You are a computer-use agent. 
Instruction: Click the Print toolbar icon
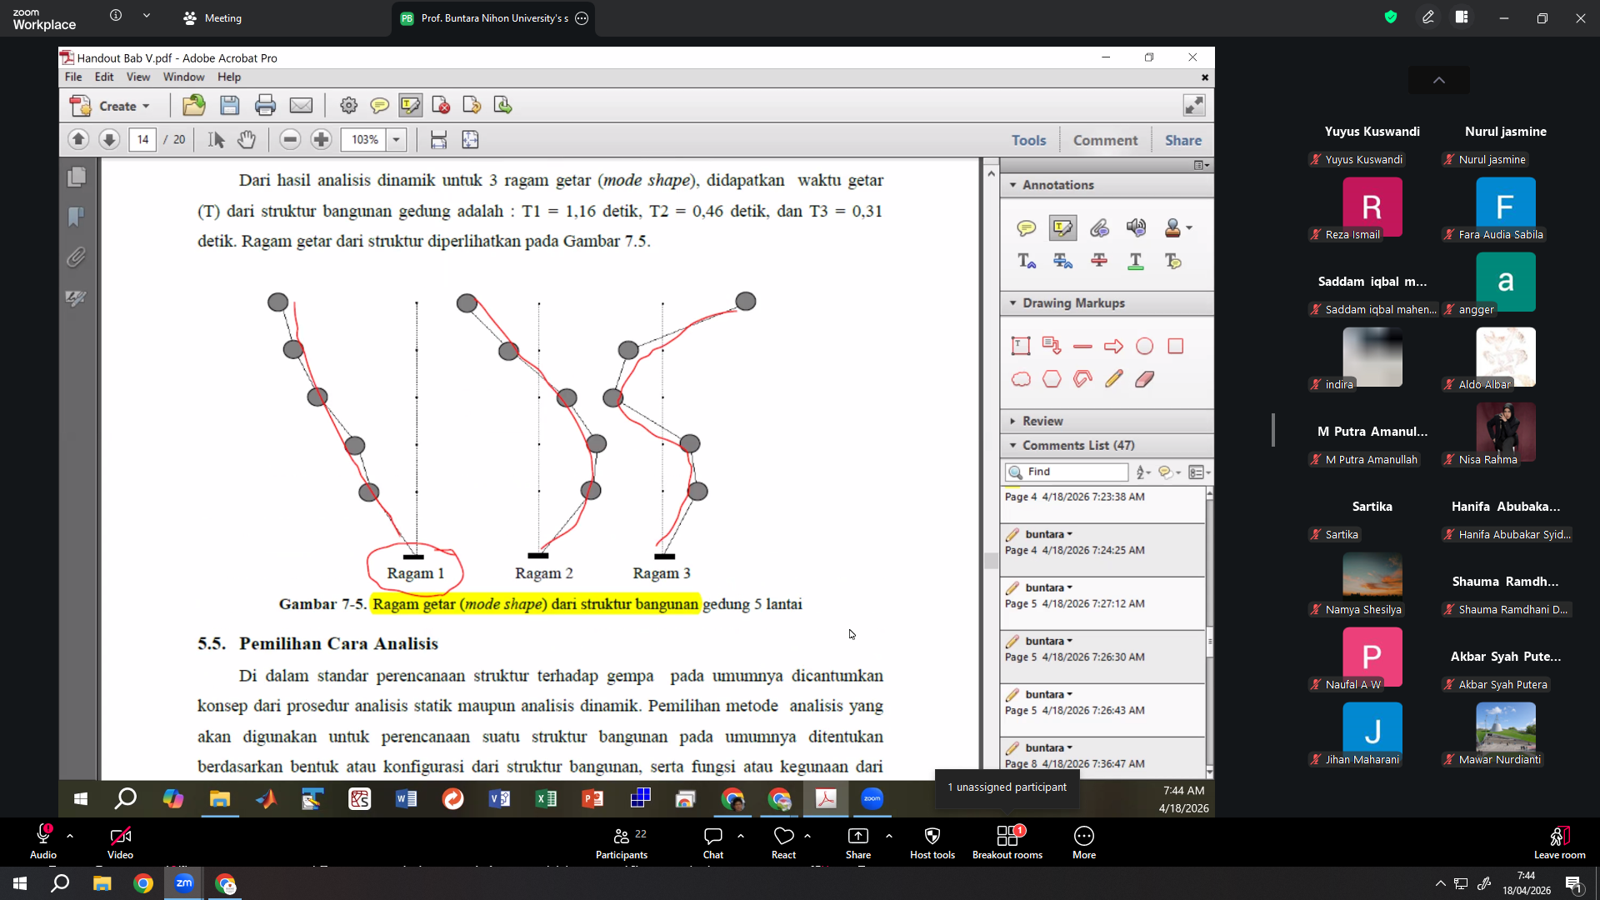[x=265, y=106]
